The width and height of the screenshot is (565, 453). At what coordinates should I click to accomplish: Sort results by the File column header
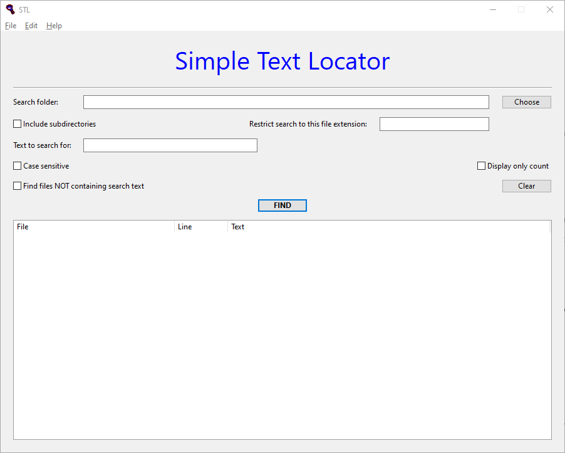pyautogui.click(x=94, y=227)
